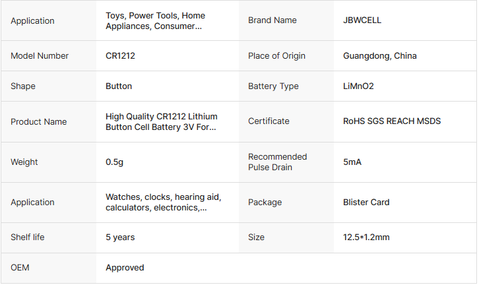
Task: Select the Battery Type label cell
Action: pyautogui.click(x=273, y=86)
